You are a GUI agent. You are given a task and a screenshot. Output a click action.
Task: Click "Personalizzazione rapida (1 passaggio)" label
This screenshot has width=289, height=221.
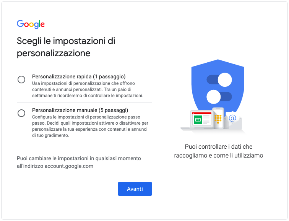click(x=79, y=76)
